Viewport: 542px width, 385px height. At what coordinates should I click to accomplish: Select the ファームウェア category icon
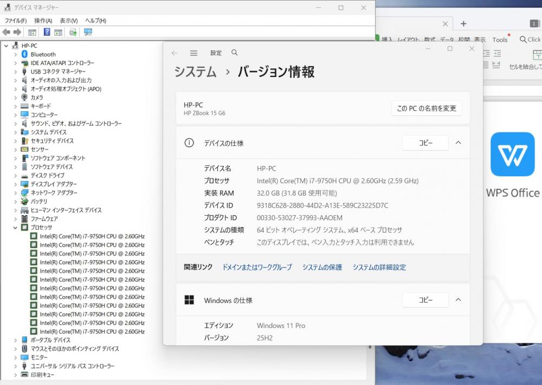(24, 219)
